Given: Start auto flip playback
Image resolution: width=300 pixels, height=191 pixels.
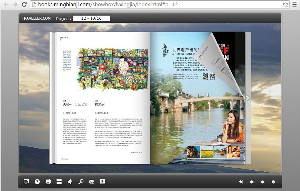Looking at the screenshot, I should pyautogui.click(x=102, y=182).
